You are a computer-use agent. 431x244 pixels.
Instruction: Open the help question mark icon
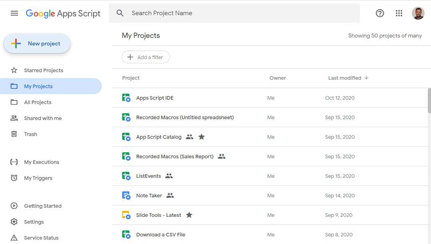pyautogui.click(x=379, y=13)
